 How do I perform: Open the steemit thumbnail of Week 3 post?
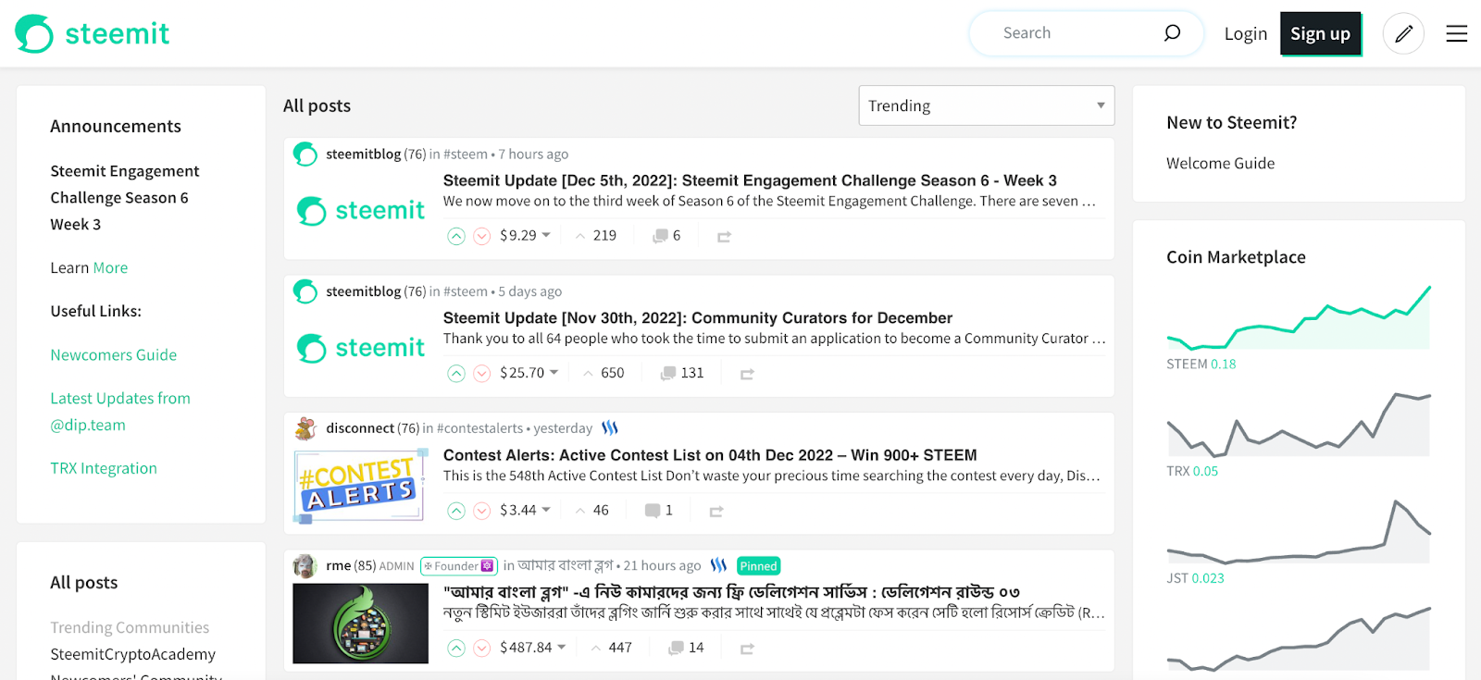(361, 211)
